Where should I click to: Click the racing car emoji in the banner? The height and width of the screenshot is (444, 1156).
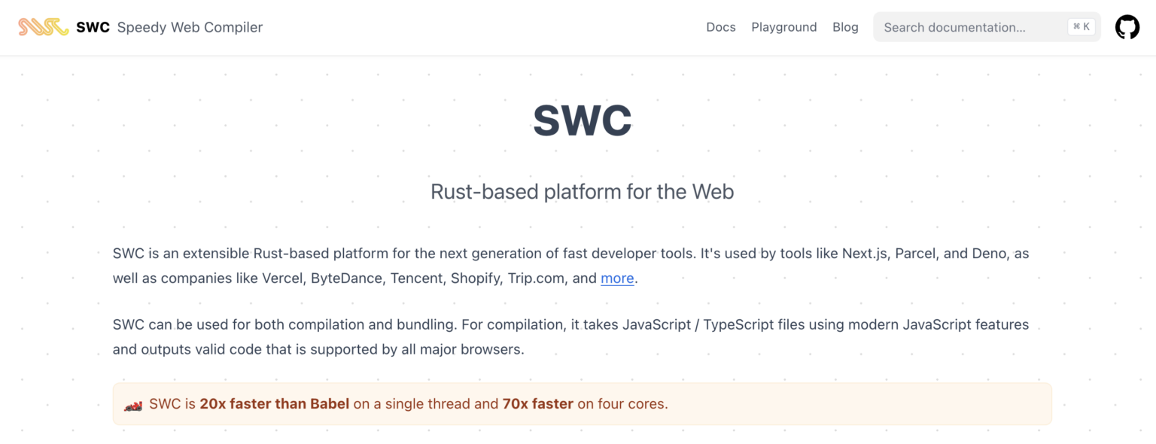pyautogui.click(x=132, y=403)
